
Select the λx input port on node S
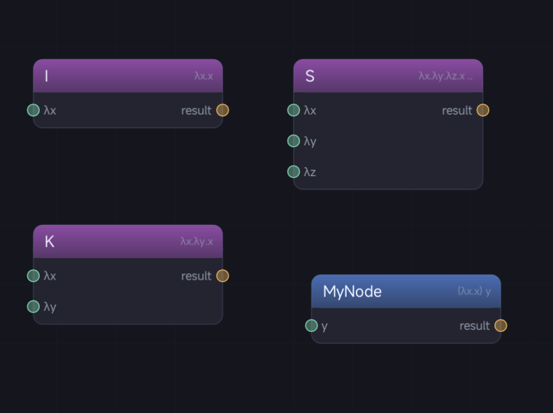point(294,110)
